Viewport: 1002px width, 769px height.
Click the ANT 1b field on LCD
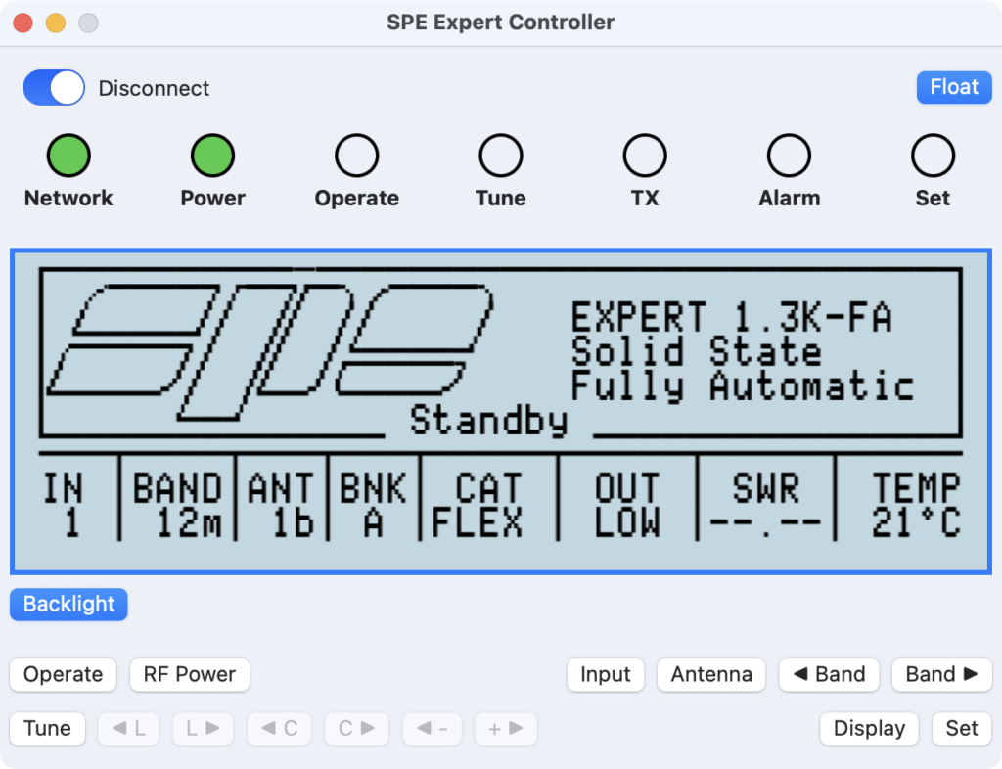point(281,505)
